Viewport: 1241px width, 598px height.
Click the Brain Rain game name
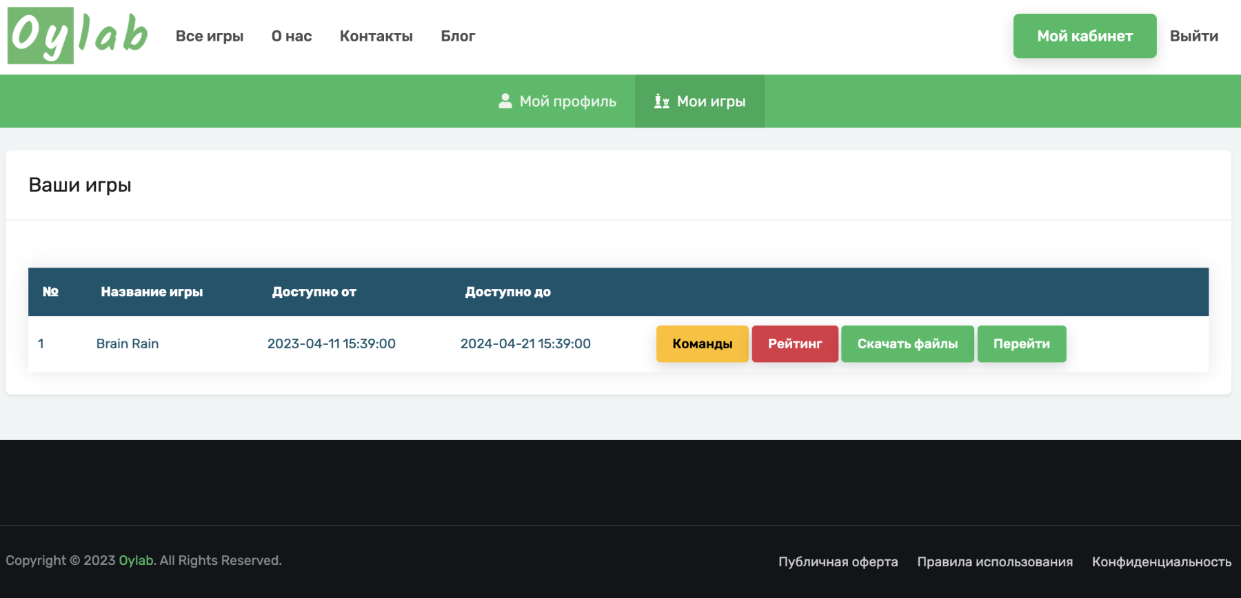pyautogui.click(x=128, y=343)
